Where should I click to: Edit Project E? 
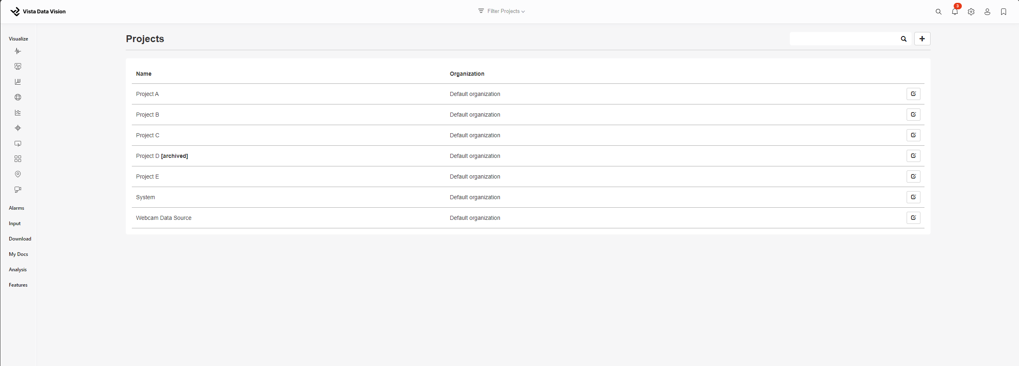point(914,177)
